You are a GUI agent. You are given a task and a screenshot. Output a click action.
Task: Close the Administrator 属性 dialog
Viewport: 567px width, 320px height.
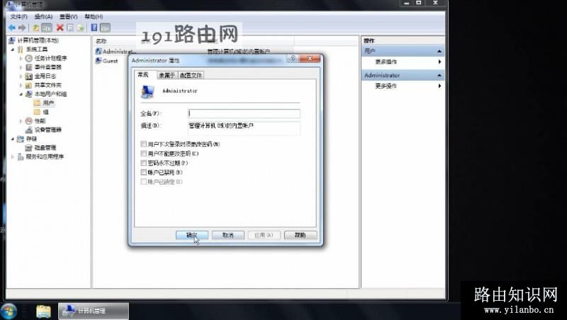pos(310,58)
